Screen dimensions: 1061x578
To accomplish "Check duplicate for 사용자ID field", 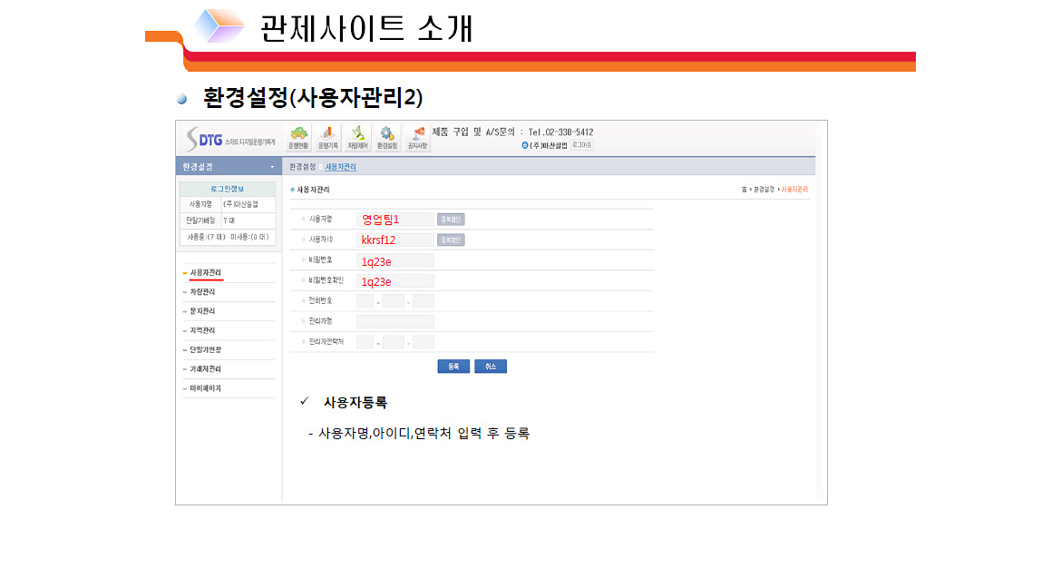I will click(451, 240).
